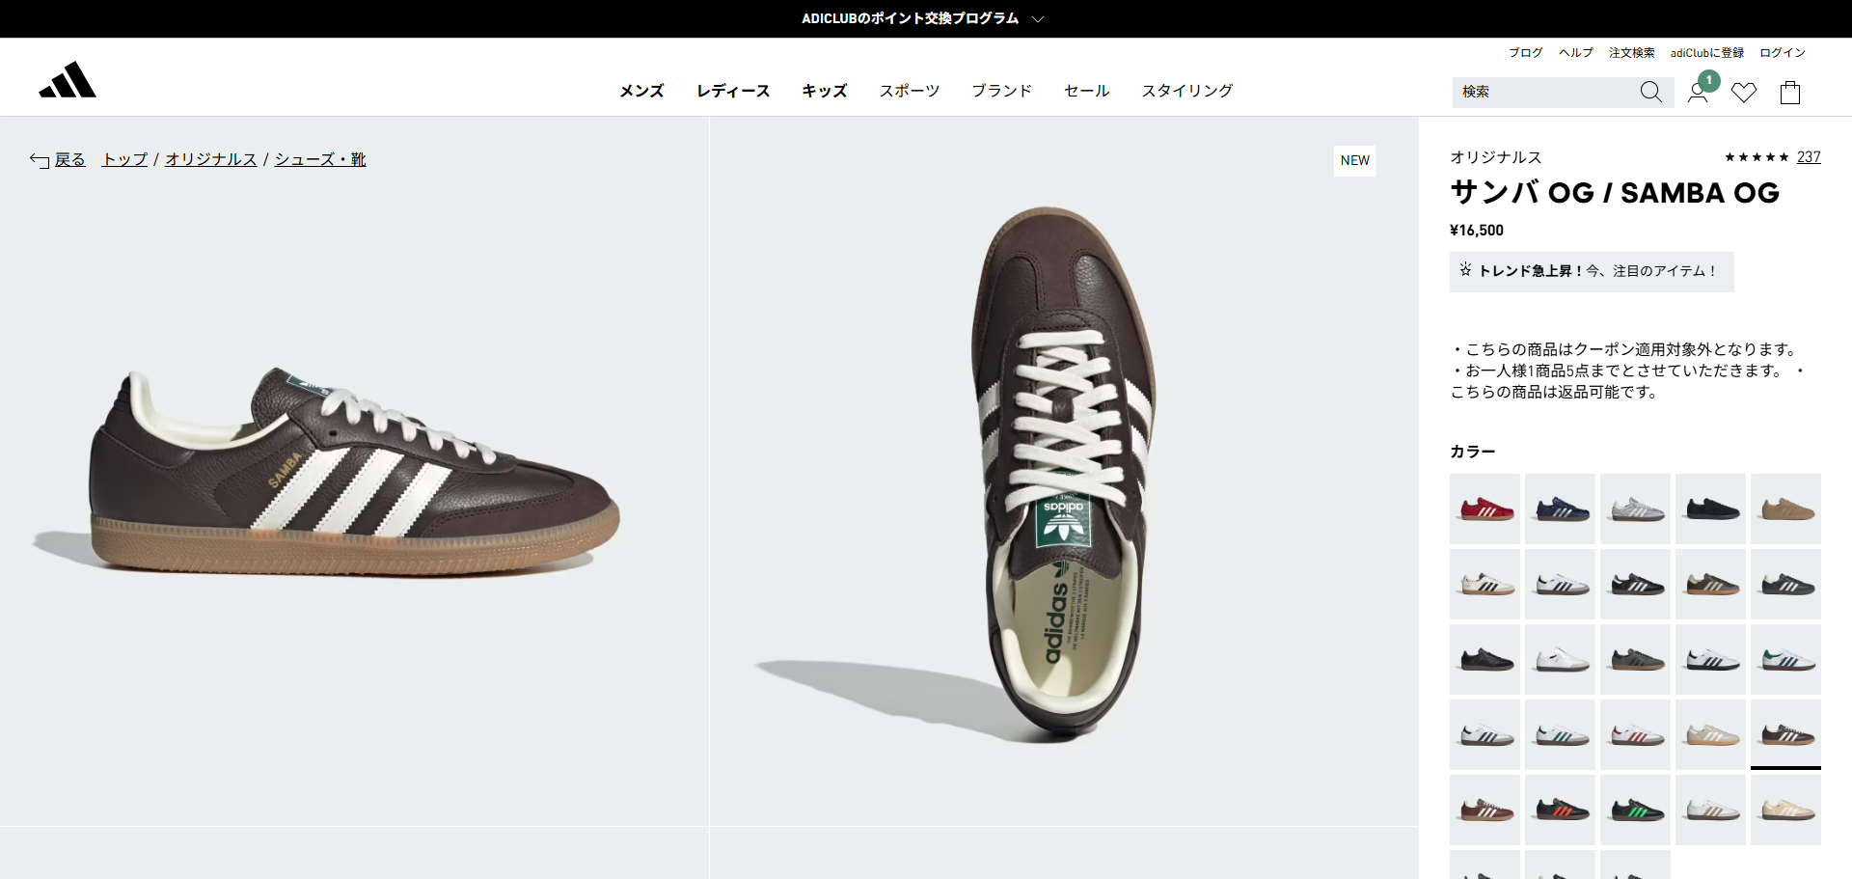The width and height of the screenshot is (1852, 879).
Task: Open the スタイリング menu
Action: [x=1187, y=91]
